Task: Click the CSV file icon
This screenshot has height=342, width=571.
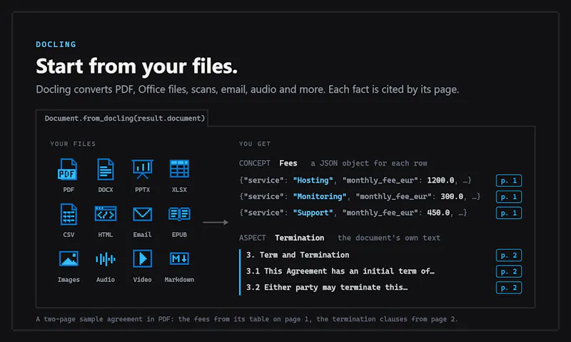Action: coord(69,214)
